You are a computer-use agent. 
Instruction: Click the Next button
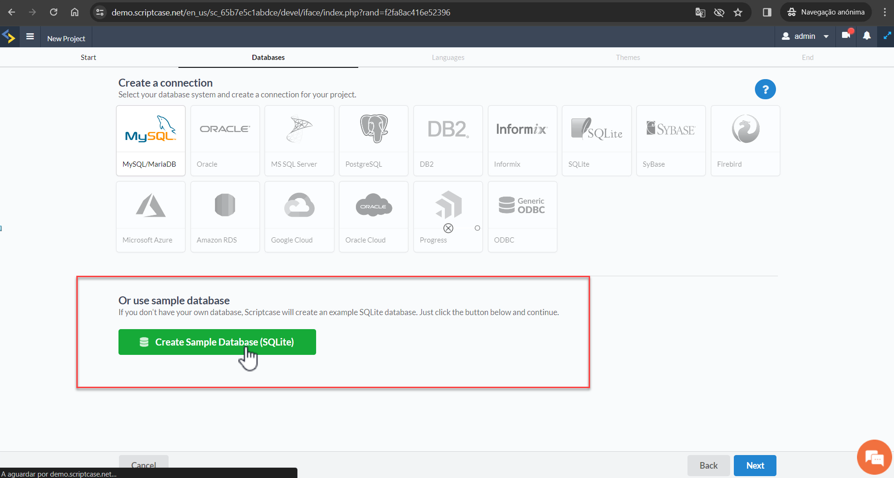click(755, 465)
